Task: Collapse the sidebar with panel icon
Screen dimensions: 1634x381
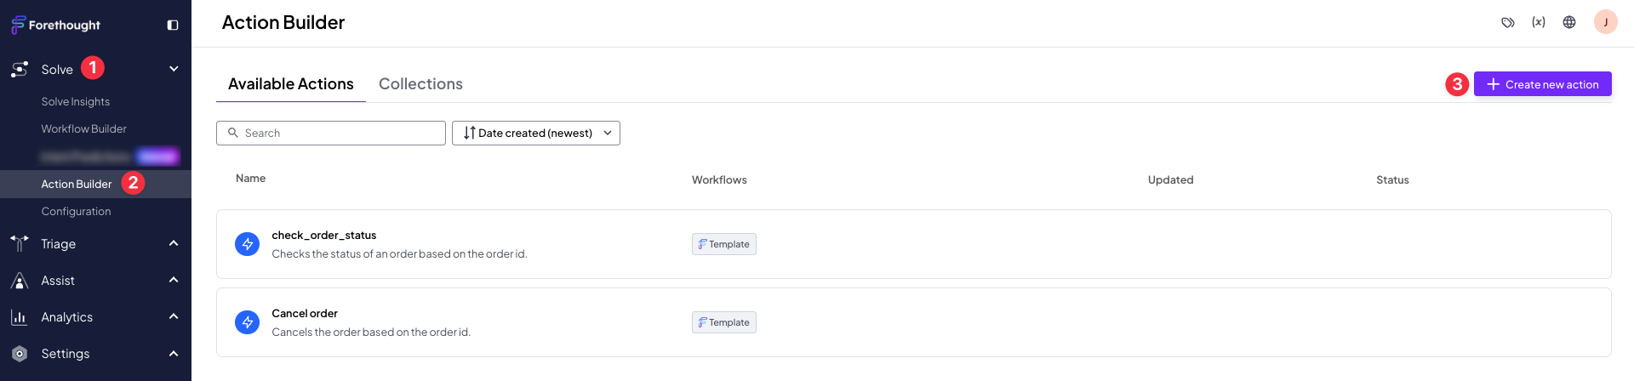Action: click(x=173, y=26)
